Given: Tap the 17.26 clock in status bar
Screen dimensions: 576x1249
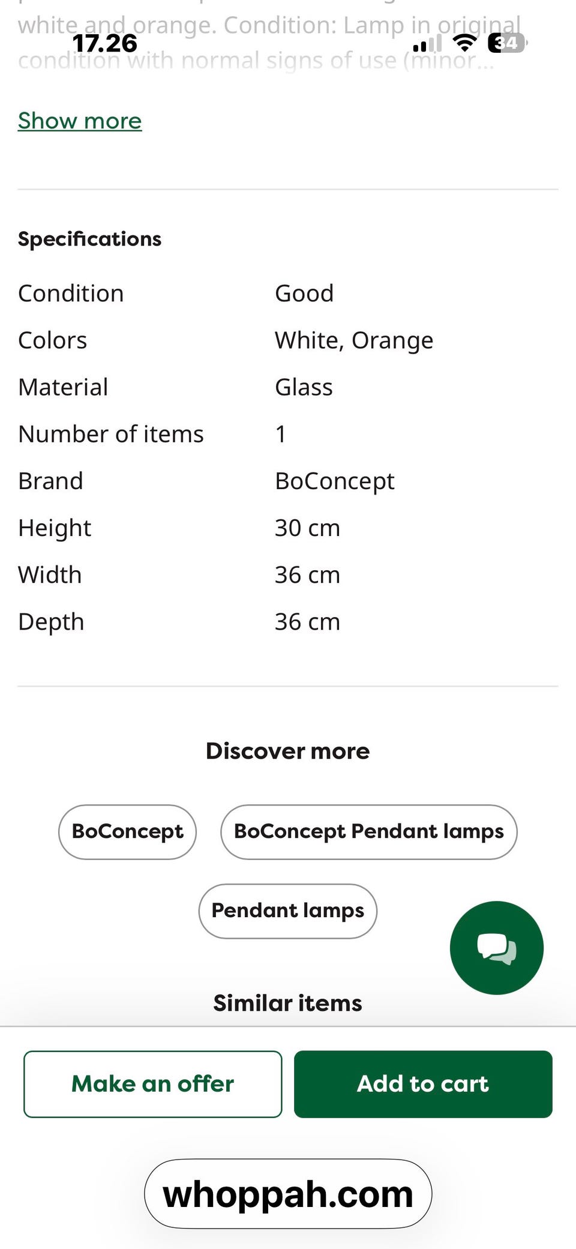Looking at the screenshot, I should point(104,43).
